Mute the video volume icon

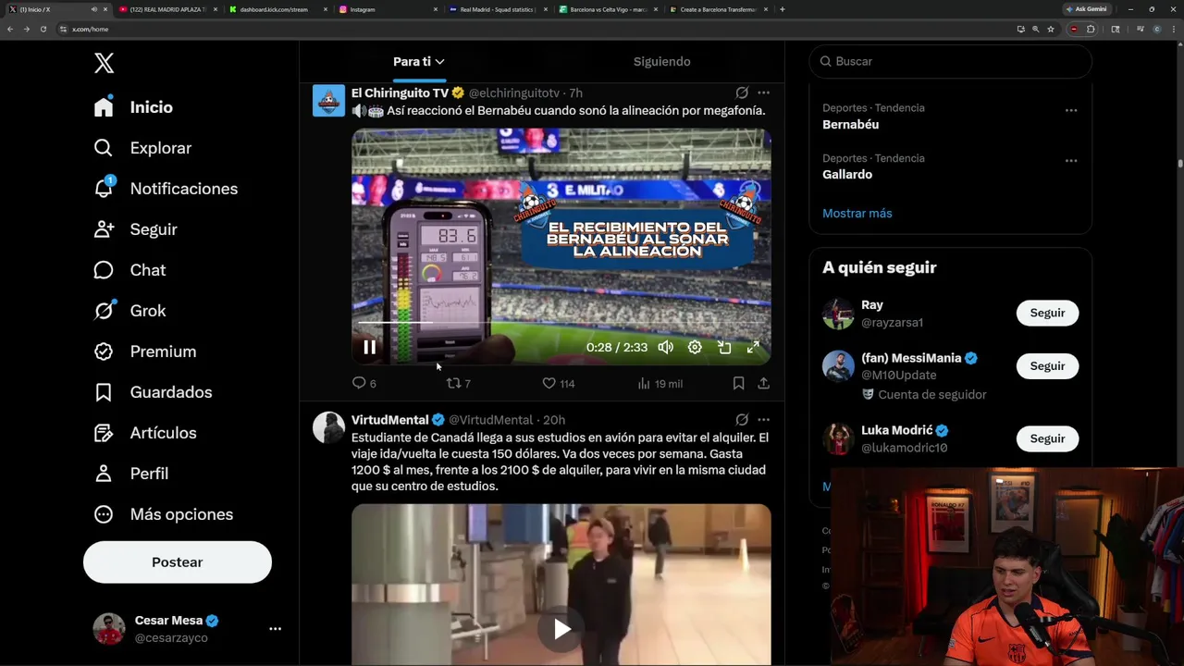(665, 348)
